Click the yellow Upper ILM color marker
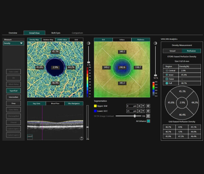 click(x=96, y=106)
